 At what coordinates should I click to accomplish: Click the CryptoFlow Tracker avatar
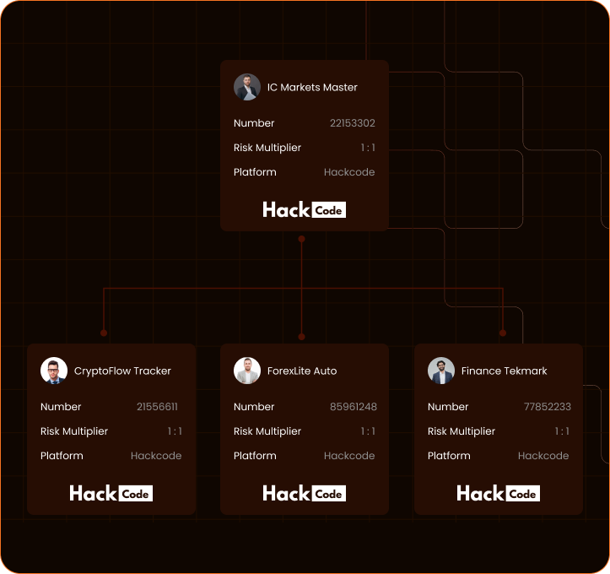point(54,371)
